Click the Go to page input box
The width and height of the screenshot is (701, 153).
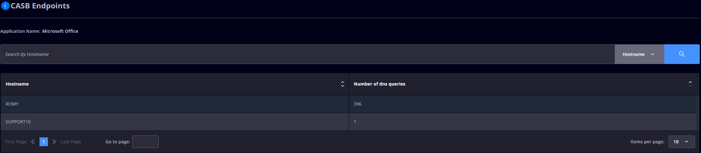pos(145,142)
